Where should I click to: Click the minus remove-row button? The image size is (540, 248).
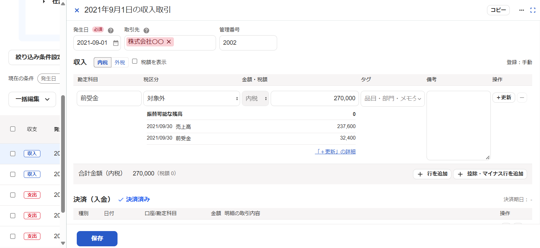tap(522, 98)
